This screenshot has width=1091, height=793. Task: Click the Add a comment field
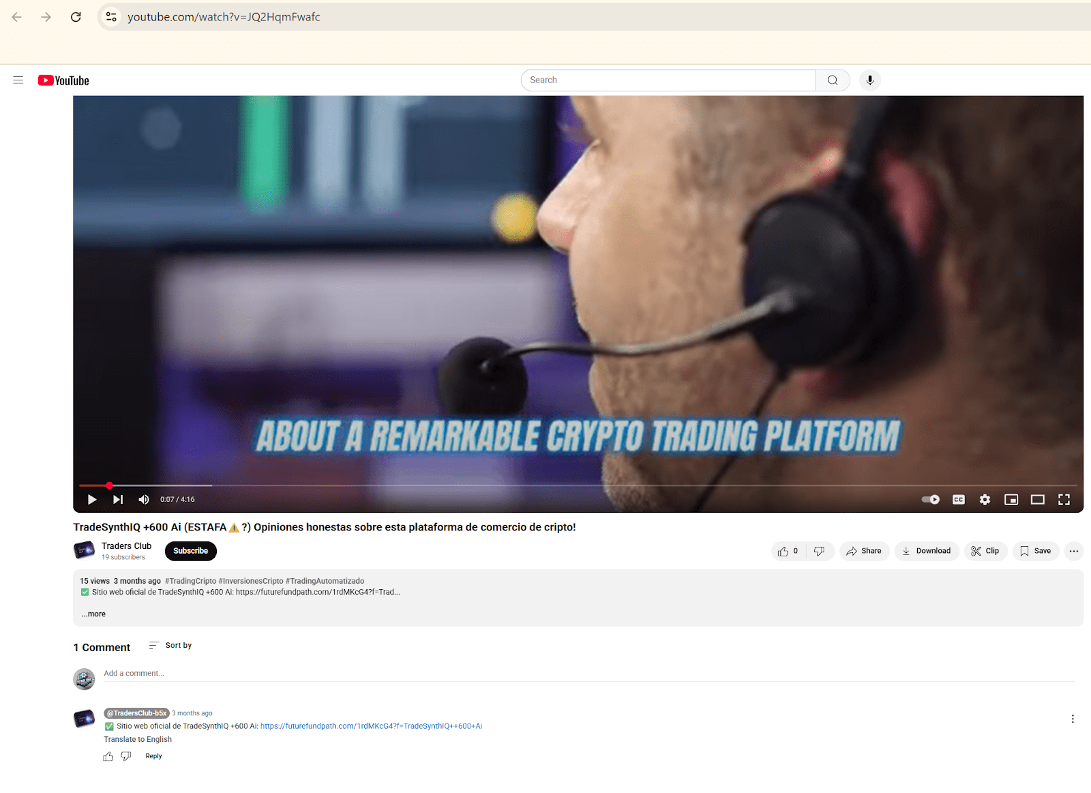(586, 674)
